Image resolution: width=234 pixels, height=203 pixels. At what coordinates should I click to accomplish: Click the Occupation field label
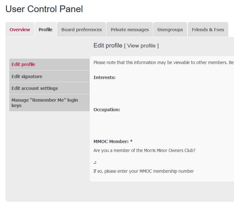pyautogui.click(x=107, y=110)
